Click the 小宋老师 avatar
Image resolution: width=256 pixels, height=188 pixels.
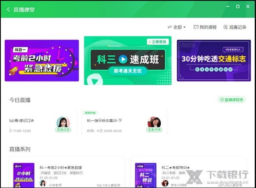(x=43, y=183)
